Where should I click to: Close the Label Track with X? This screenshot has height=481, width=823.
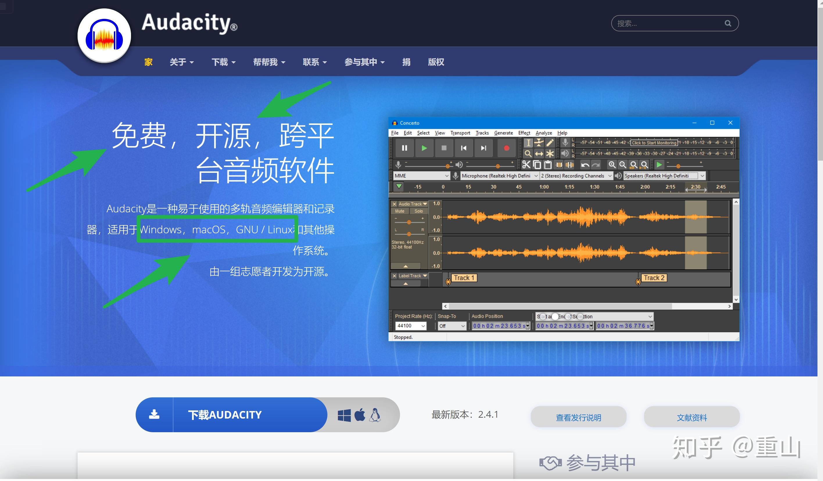pos(394,276)
